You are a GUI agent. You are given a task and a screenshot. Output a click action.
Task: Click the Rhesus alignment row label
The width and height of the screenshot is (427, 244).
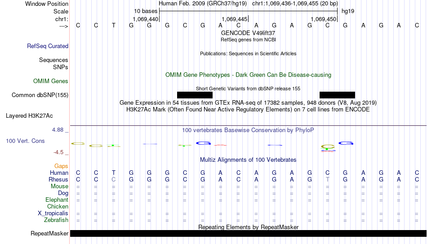coord(58,180)
